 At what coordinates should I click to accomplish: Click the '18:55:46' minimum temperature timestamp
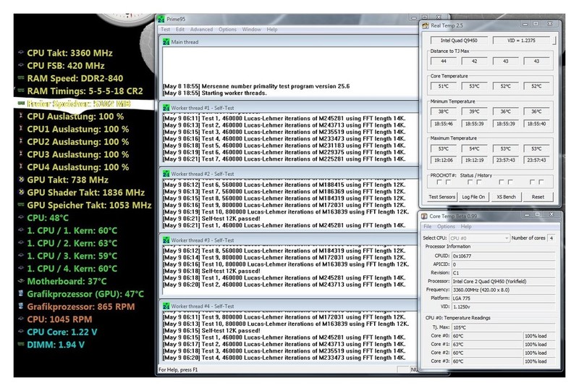click(444, 124)
